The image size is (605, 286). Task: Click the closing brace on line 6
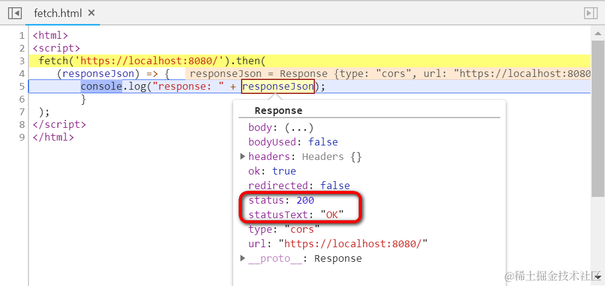(x=84, y=99)
